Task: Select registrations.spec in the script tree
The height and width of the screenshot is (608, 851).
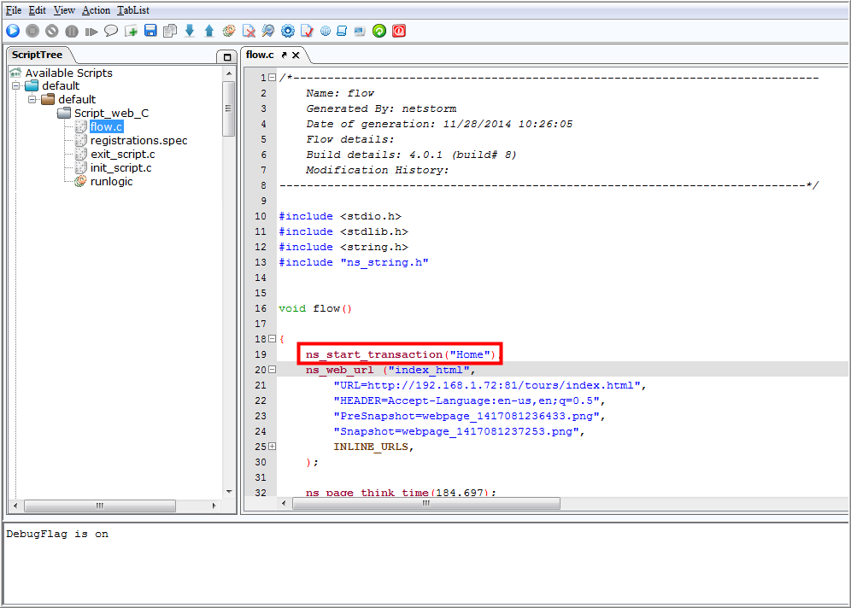Action: [139, 141]
